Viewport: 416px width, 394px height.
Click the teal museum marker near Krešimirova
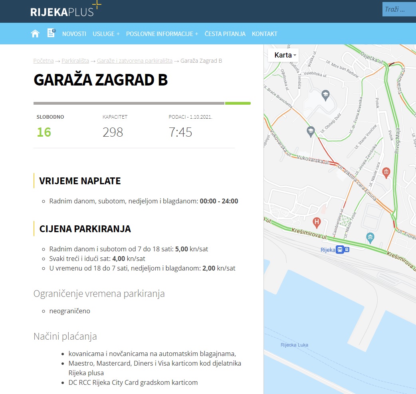tap(370, 238)
